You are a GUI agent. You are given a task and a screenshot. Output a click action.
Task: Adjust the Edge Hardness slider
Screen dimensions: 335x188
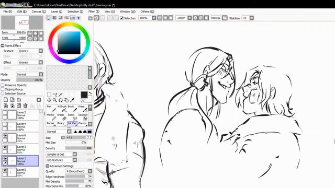(79, 177)
